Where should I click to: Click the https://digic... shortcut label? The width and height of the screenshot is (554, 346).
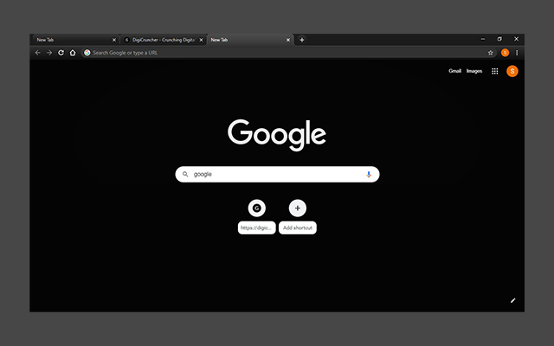(256, 227)
